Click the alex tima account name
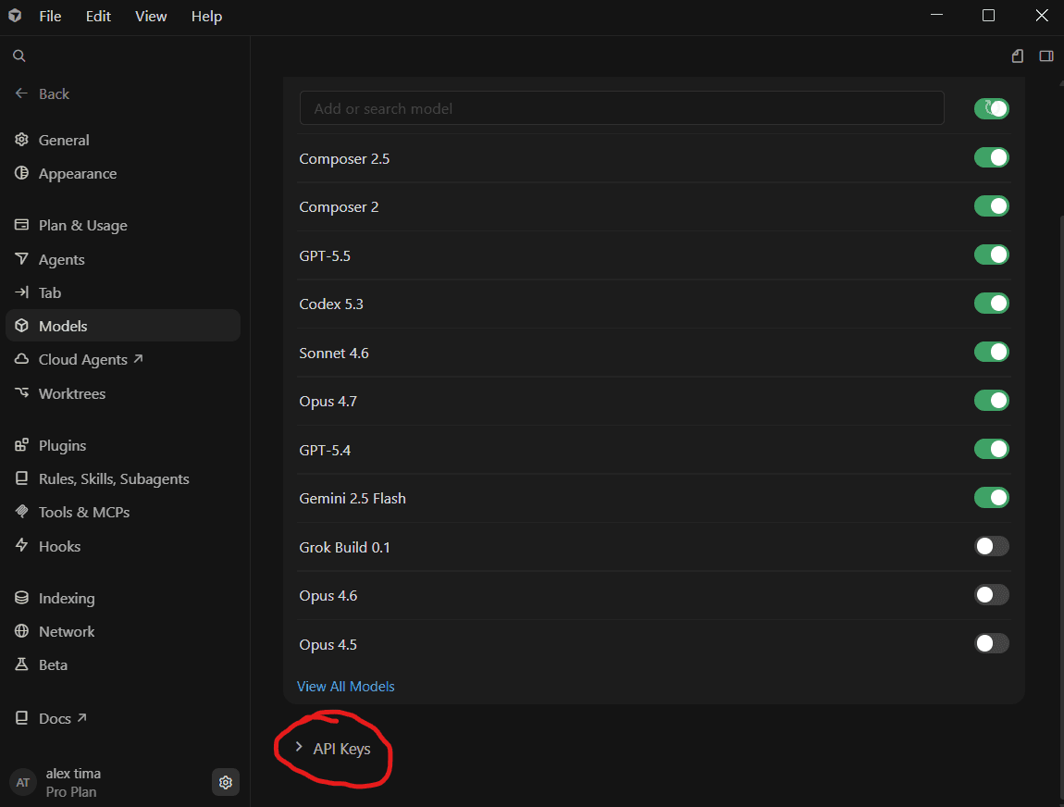 pyautogui.click(x=73, y=774)
